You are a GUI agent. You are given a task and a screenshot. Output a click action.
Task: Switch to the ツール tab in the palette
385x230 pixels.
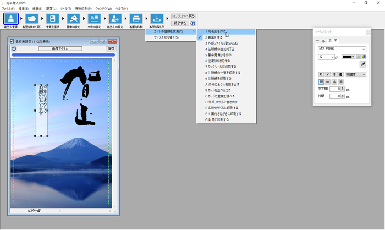click(320, 41)
